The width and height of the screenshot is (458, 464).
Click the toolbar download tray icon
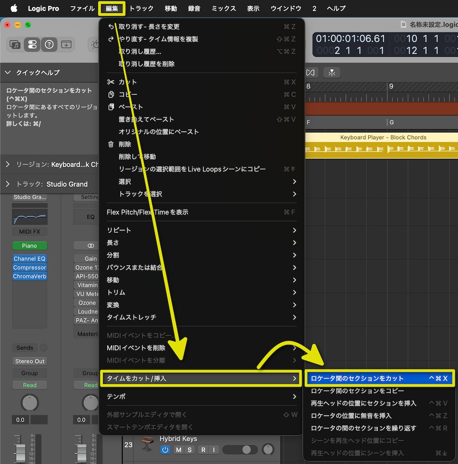pos(66,44)
